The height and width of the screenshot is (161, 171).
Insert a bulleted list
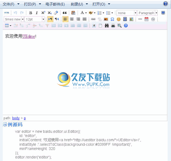tap(108, 13)
